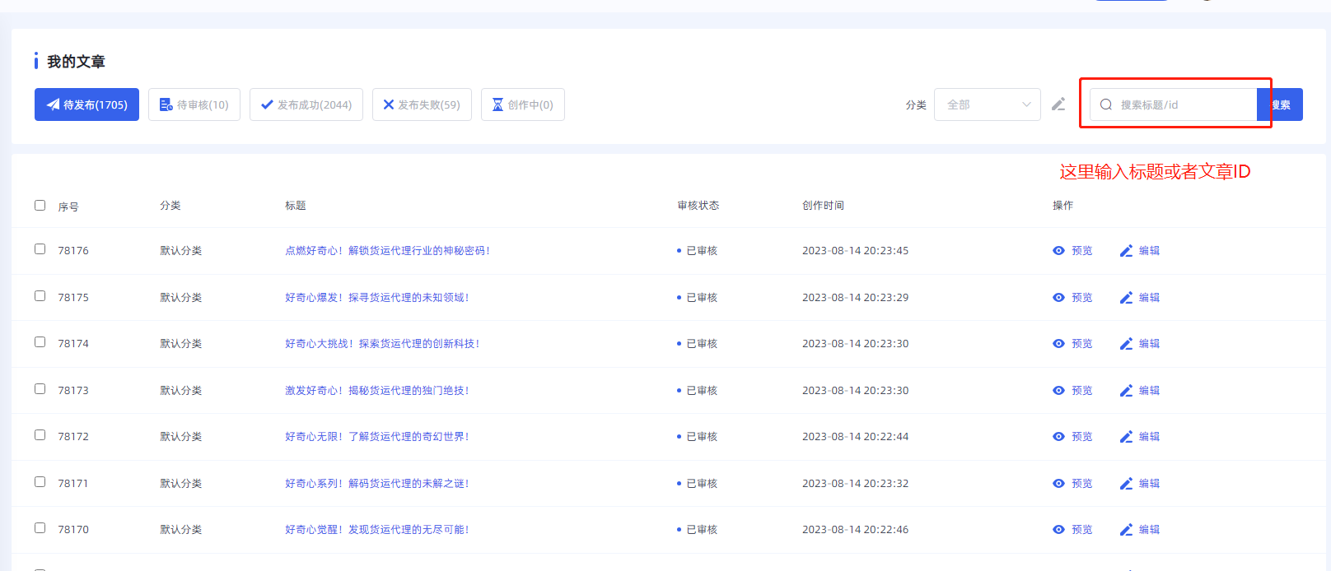The image size is (1331, 571).
Task: Click the 编辑 text link for row 78170
Action: (1149, 530)
